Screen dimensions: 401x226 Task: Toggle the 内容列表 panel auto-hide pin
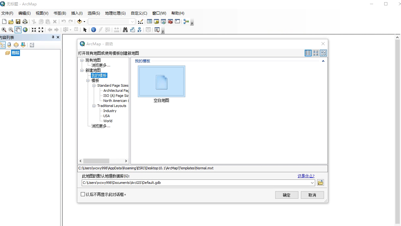pyautogui.click(x=53, y=37)
